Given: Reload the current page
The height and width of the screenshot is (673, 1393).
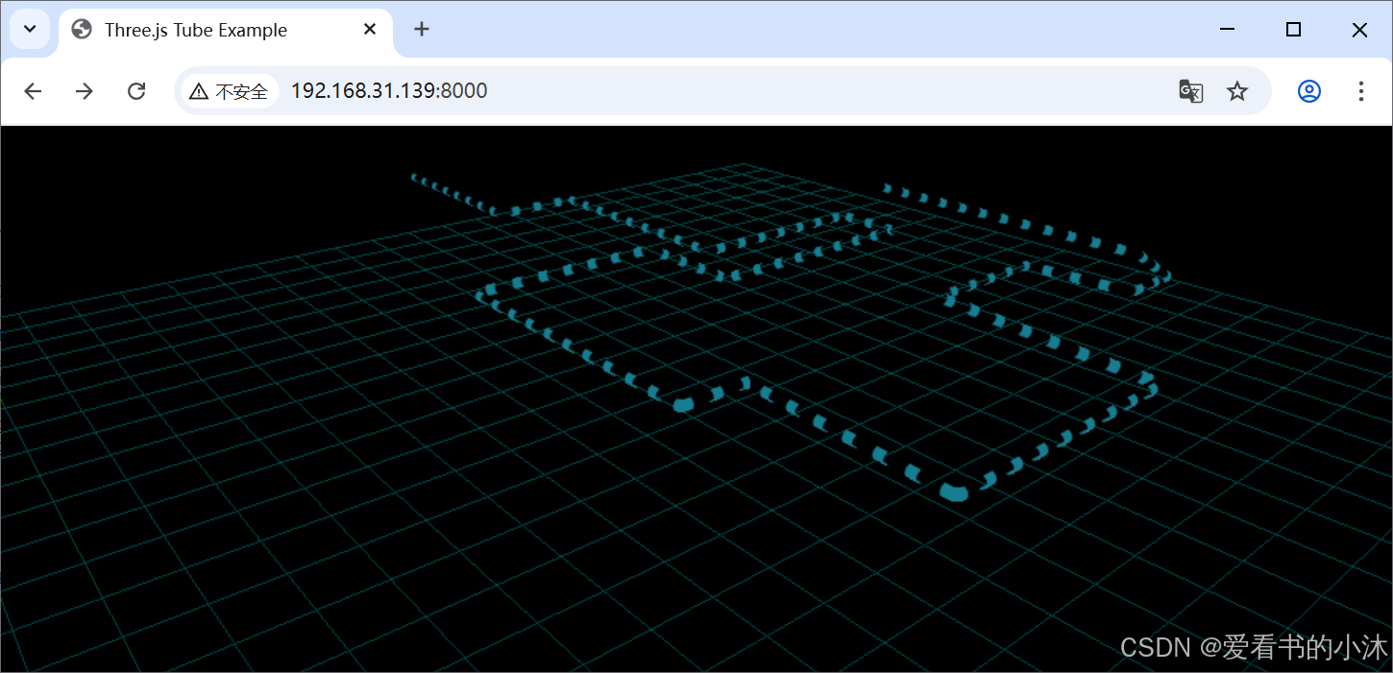Looking at the screenshot, I should [x=136, y=91].
